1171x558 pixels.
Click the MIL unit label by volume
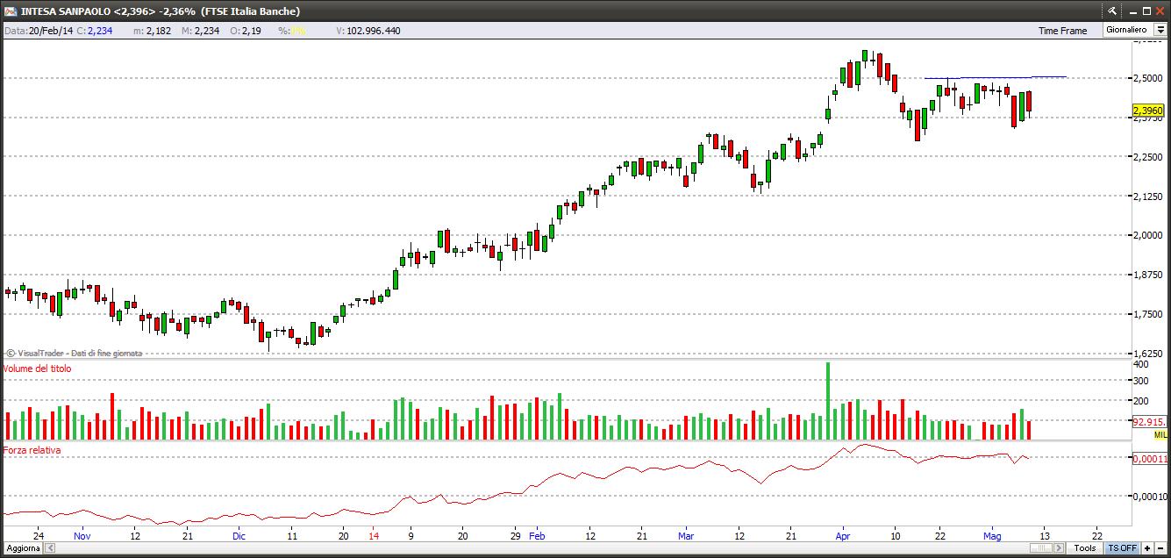coord(1160,435)
